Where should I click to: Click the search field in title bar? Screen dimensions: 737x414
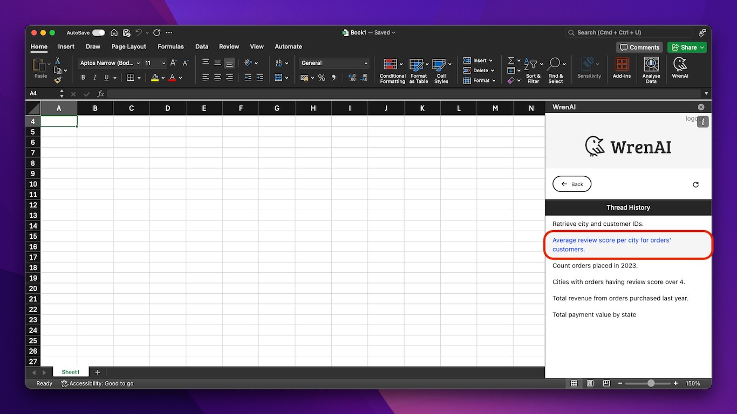629,33
